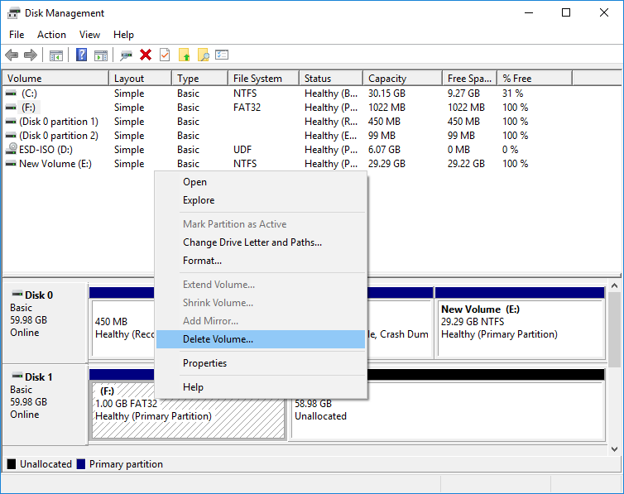Click the blue Primary partition legend swatch
This screenshot has height=494, width=624.
[81, 464]
